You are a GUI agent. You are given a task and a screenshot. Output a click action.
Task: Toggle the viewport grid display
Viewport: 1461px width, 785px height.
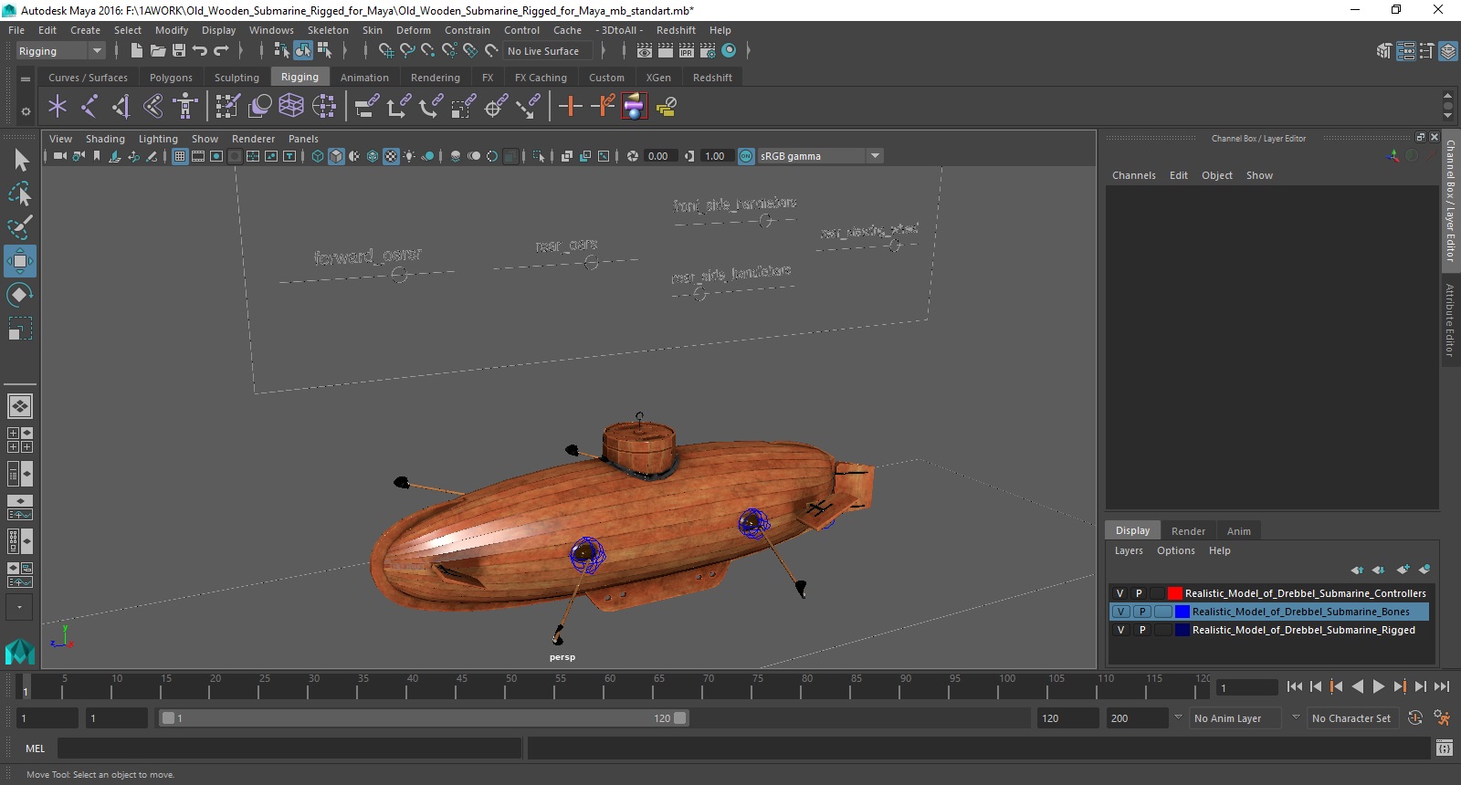tap(180, 156)
